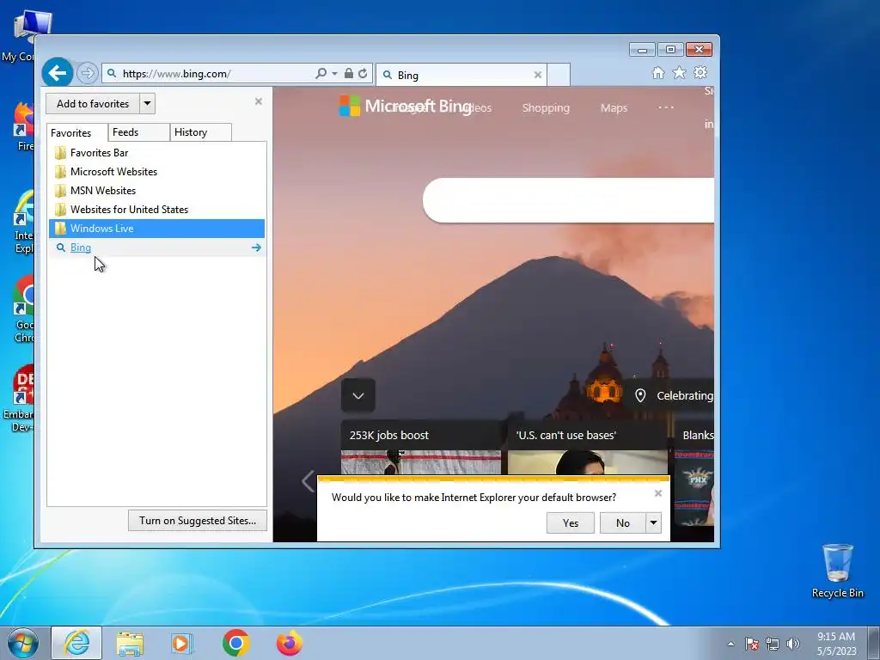
Task: Open the three-dots more menu on Bing
Action: [666, 107]
